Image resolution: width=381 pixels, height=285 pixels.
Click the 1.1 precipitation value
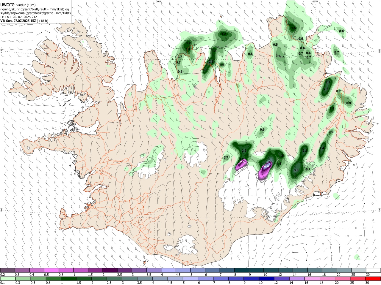point(279,164)
